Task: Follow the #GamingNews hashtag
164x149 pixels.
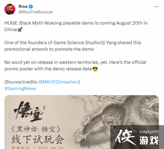Action: [x=20, y=89]
